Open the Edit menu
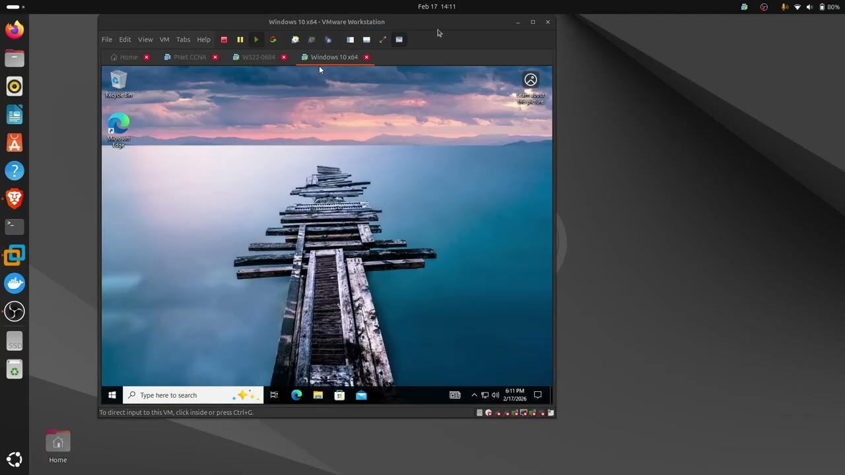The width and height of the screenshot is (845, 475). coord(125,40)
